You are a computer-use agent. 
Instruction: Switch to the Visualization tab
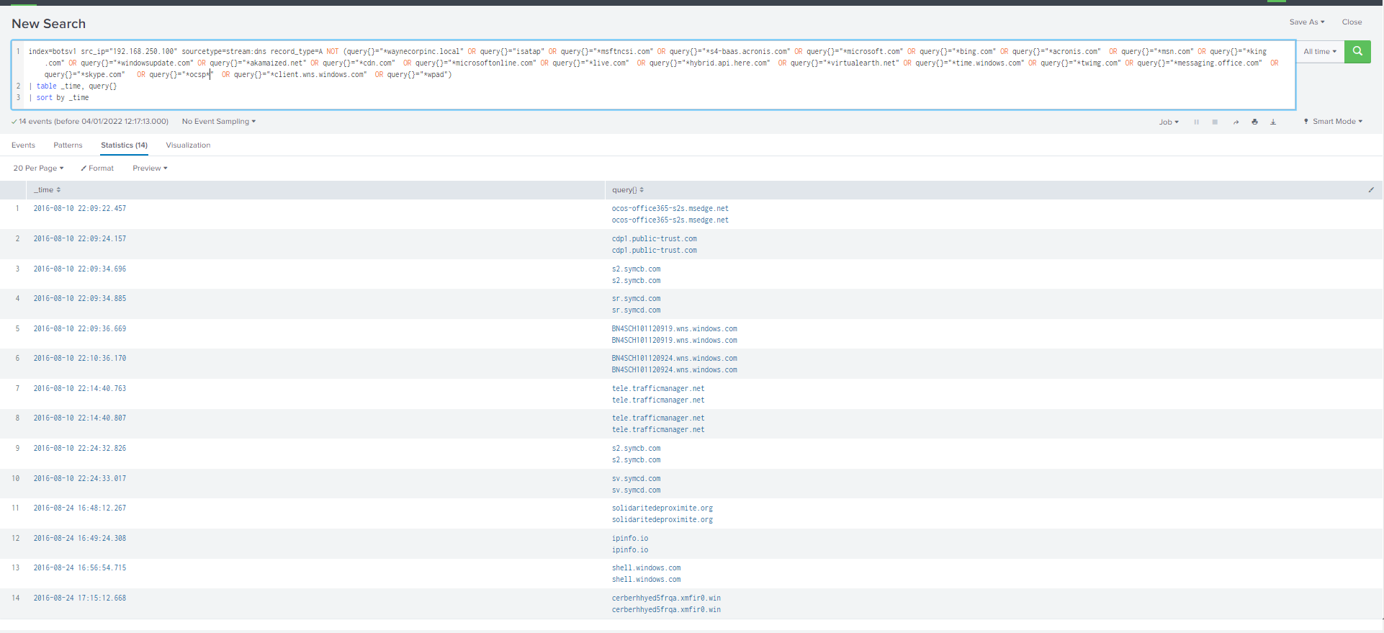(188, 145)
